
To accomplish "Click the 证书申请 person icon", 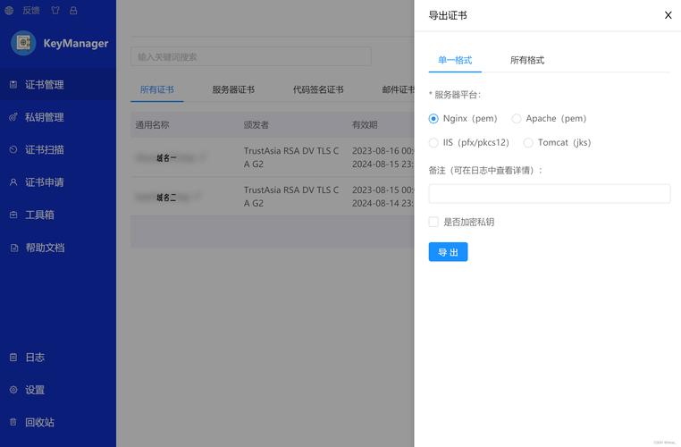I will [x=13, y=182].
